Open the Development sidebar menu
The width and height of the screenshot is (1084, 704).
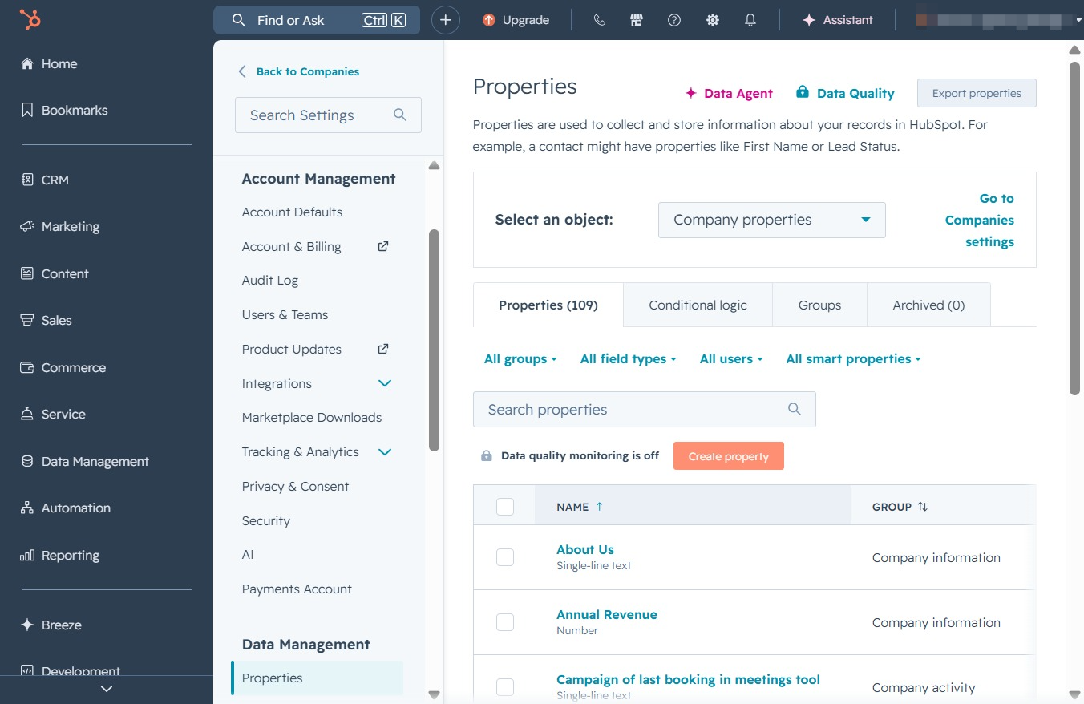(x=71, y=671)
